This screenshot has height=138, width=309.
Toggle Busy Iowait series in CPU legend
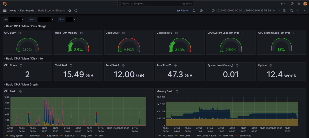tap(52, 136)
